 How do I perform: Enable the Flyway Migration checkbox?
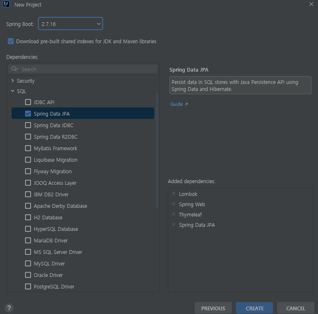28,171
